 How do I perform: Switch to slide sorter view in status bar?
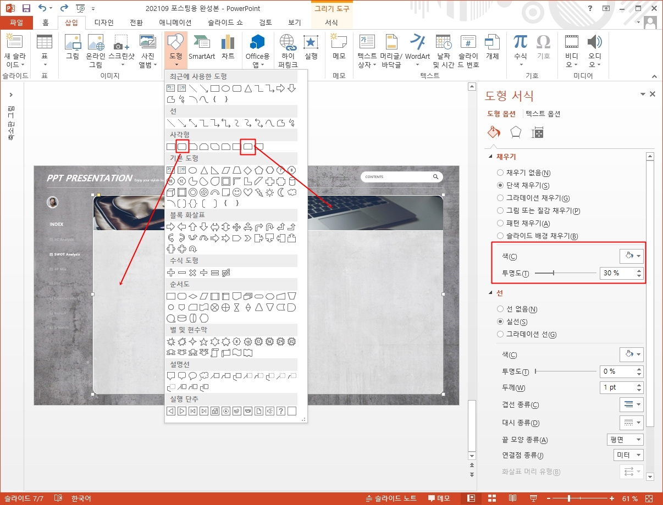coord(491,498)
